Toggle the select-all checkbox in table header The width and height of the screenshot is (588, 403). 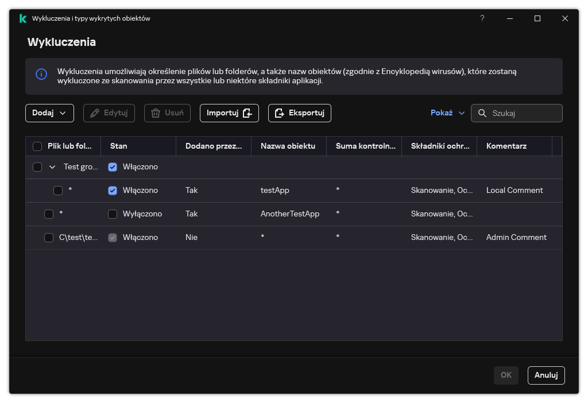coord(37,146)
